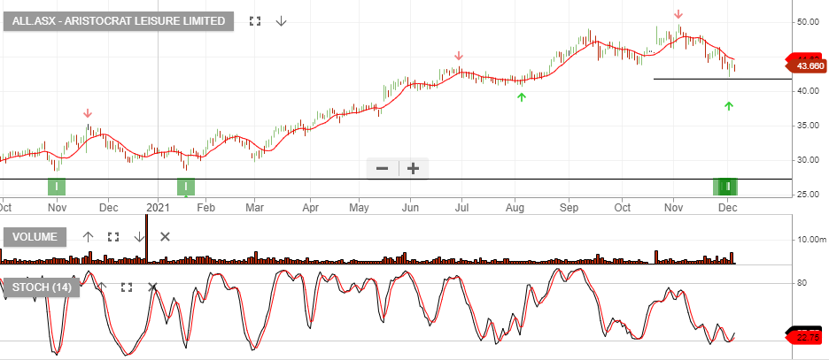Viewport: 829px width, 360px height.
Task: Click the Jul label on the date axis
Action: (461, 208)
